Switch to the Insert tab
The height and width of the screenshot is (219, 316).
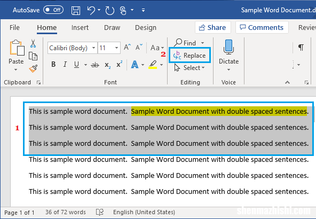pyautogui.click(x=80, y=27)
